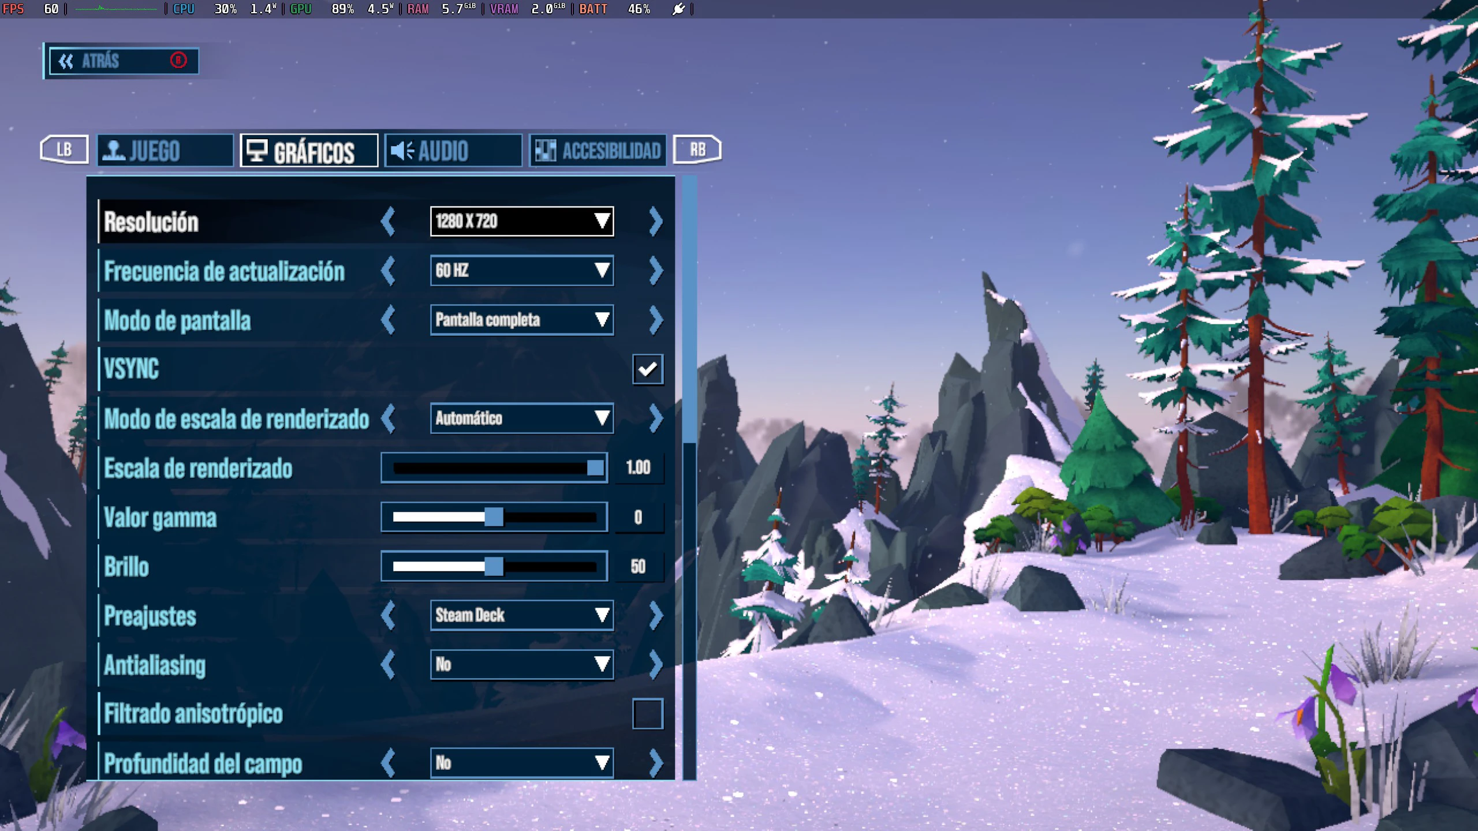The image size is (1478, 831).
Task: Enable the Filtrado anisotrópico checkbox
Action: pos(648,714)
